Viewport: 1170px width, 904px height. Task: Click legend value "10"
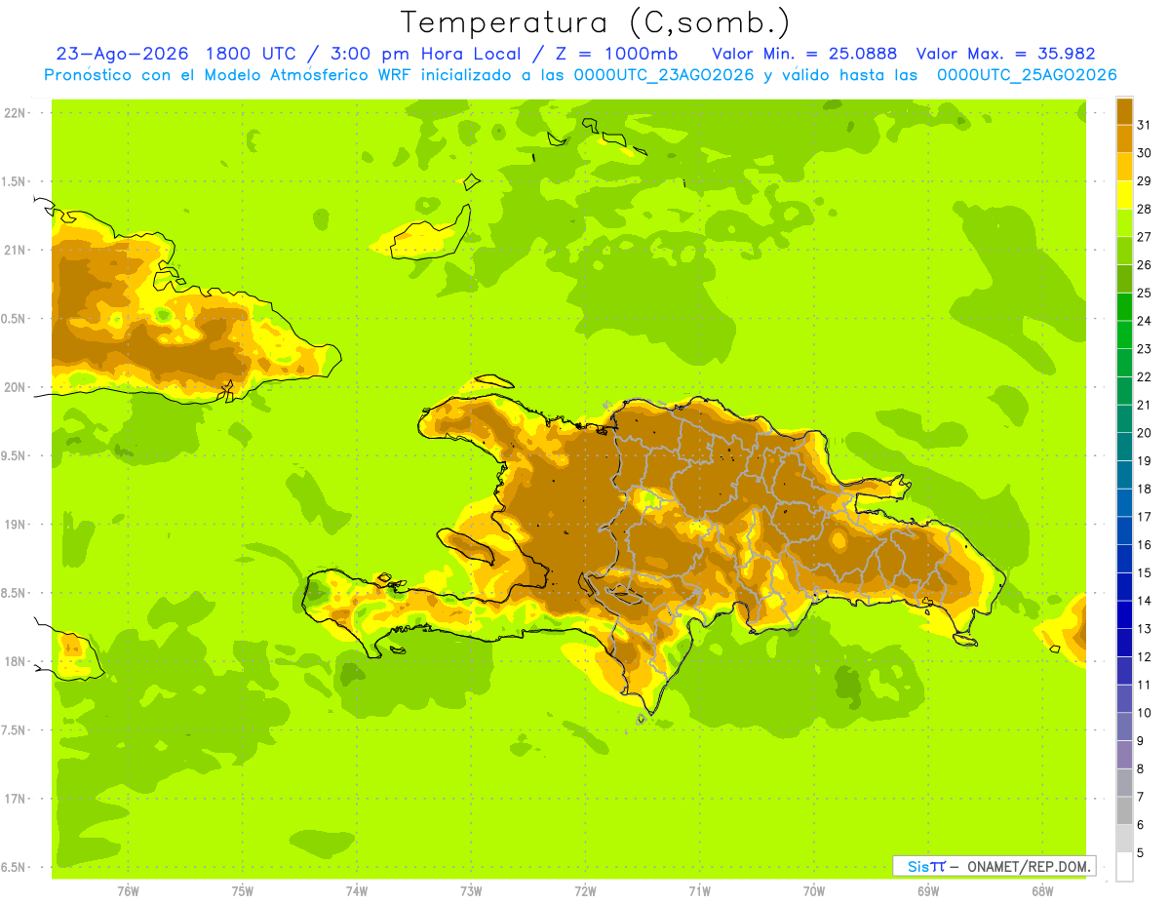(x=1145, y=713)
